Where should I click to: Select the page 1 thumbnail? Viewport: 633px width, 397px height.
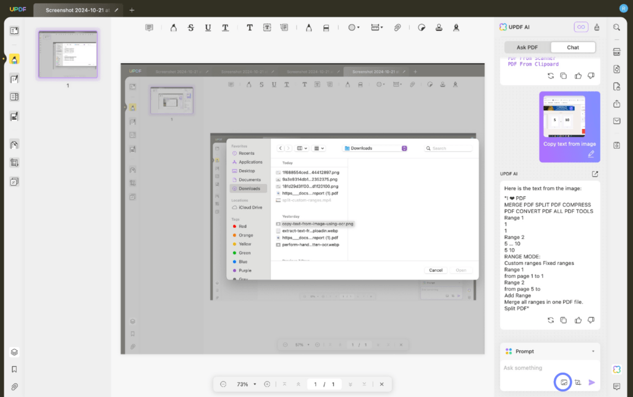pyautogui.click(x=68, y=54)
